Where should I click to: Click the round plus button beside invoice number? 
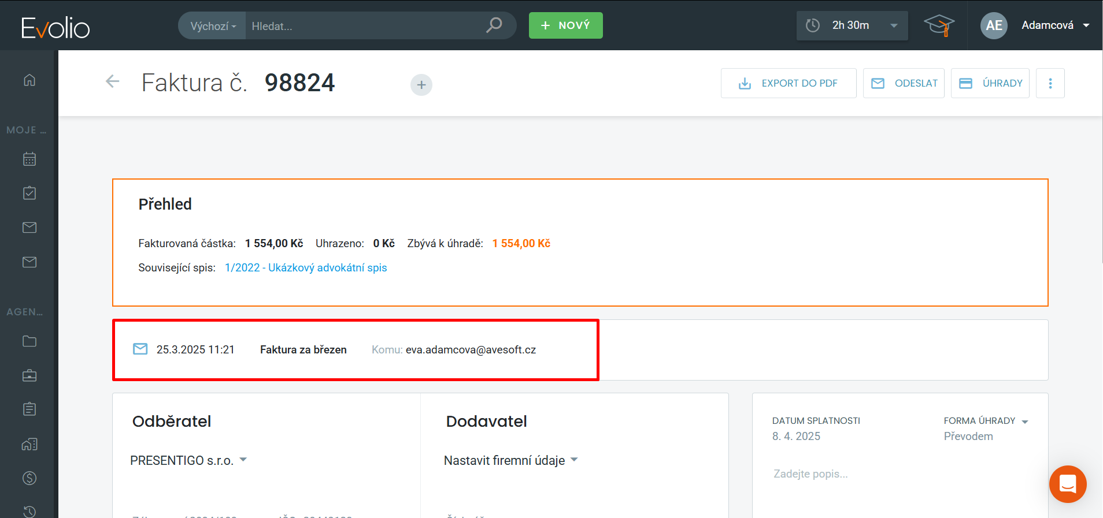click(x=421, y=85)
